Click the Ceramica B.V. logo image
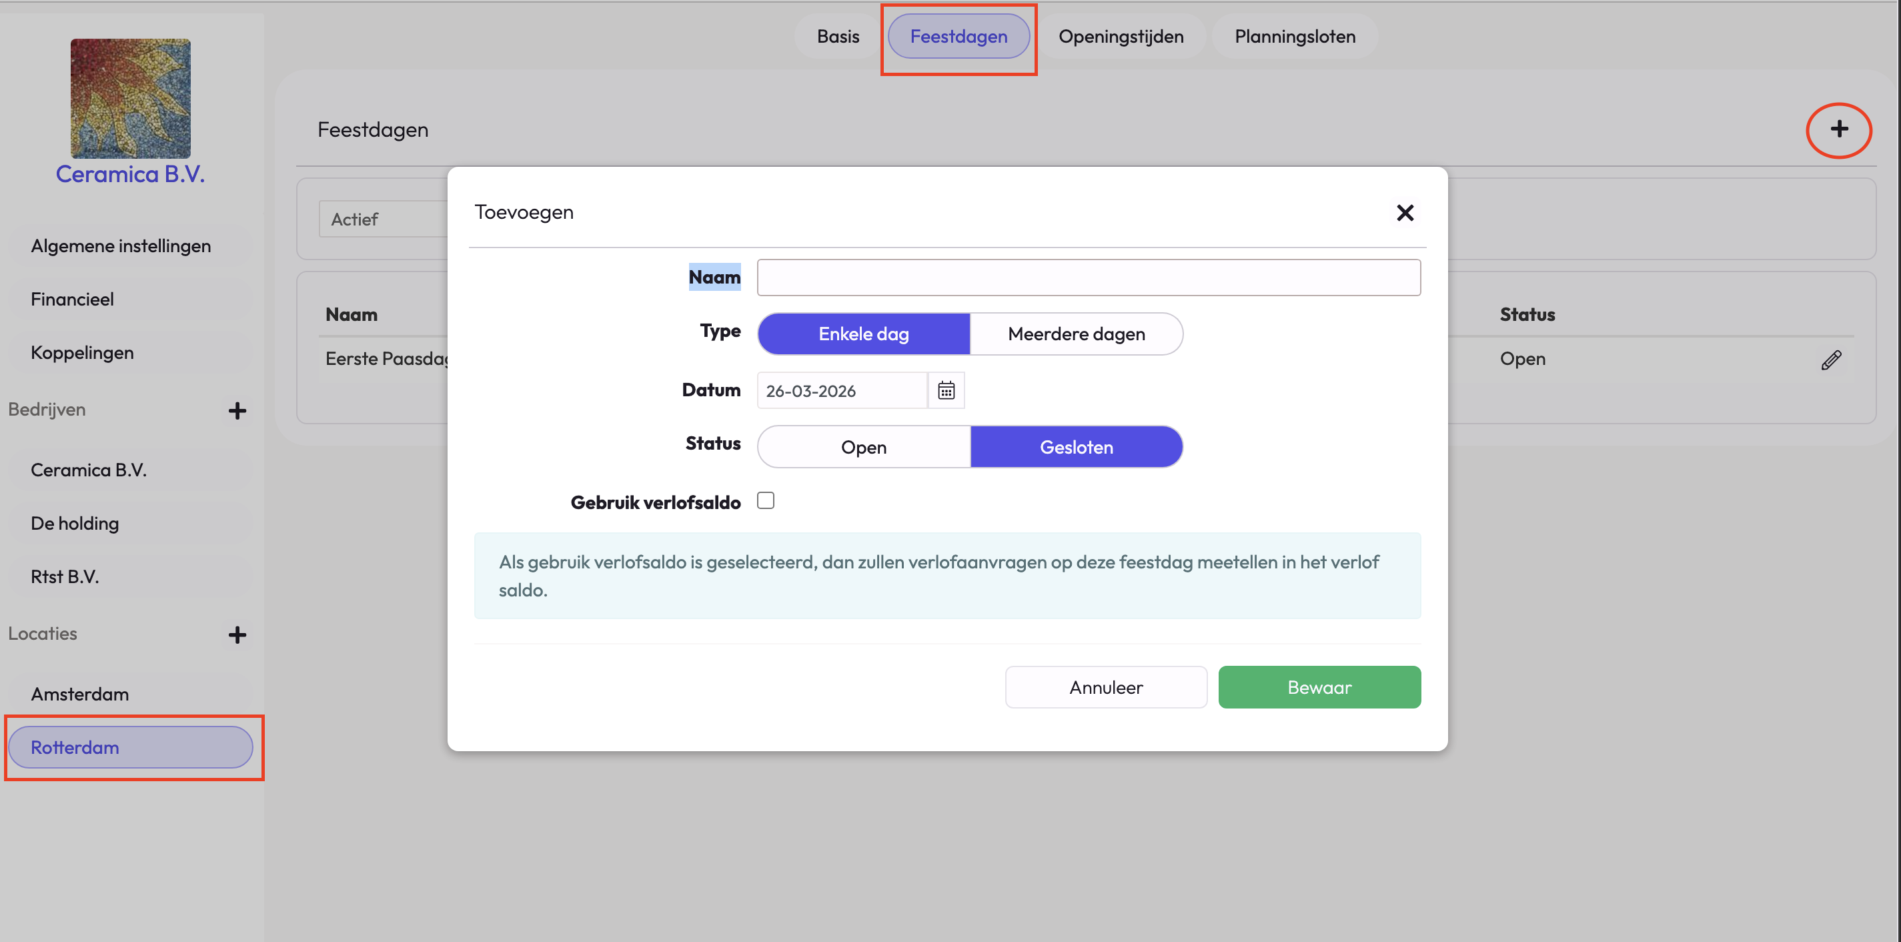 [131, 98]
